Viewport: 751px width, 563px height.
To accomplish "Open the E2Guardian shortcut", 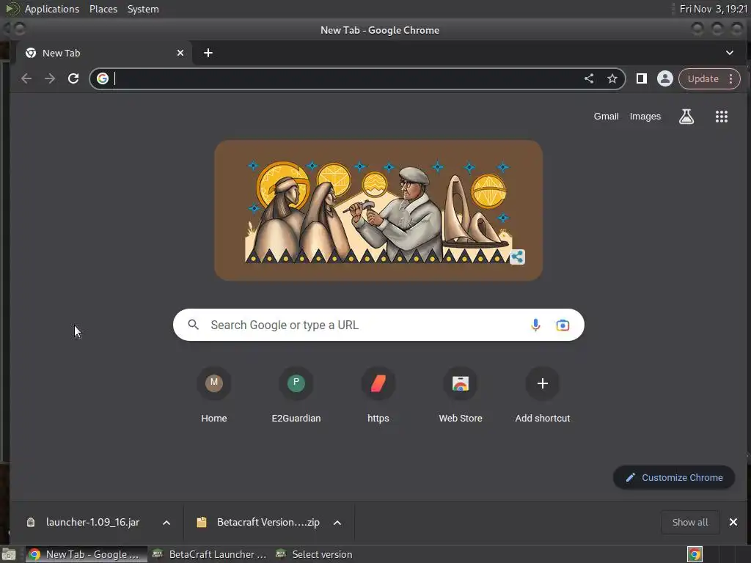I will tap(296, 395).
